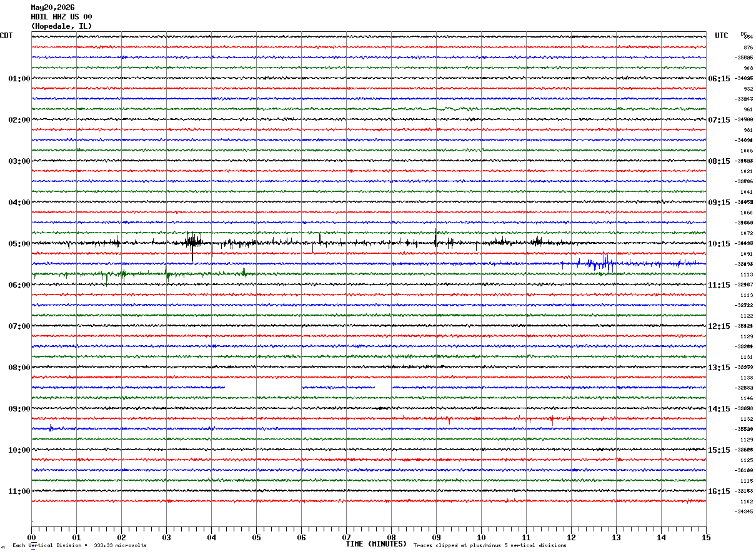Click the green spike cluster near minute 02
The width and height of the screenshot is (756, 554).
[x=122, y=273]
